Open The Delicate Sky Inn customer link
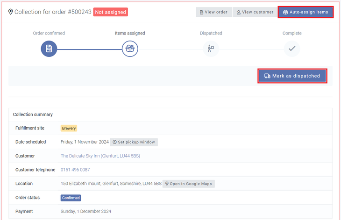This screenshot has height=220, width=341. coord(100,156)
